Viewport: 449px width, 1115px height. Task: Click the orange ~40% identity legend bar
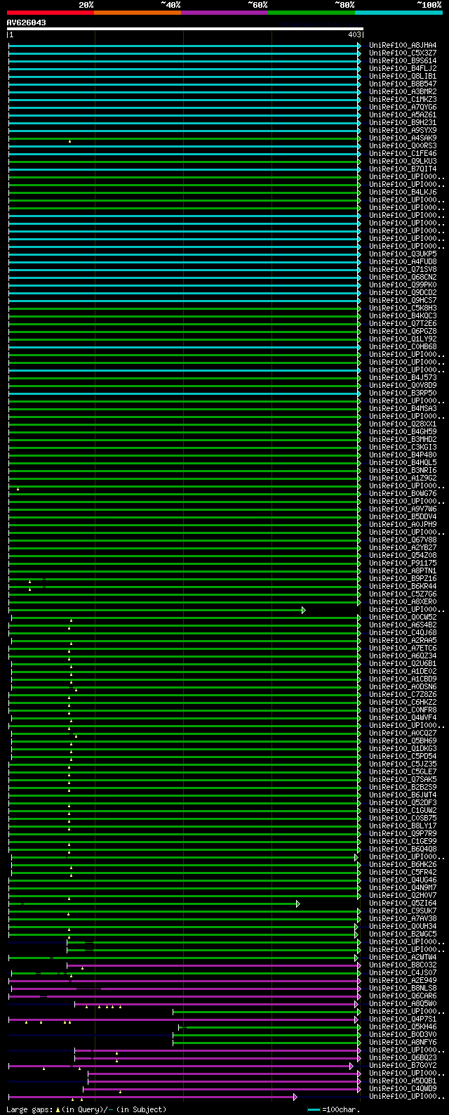click(x=138, y=13)
